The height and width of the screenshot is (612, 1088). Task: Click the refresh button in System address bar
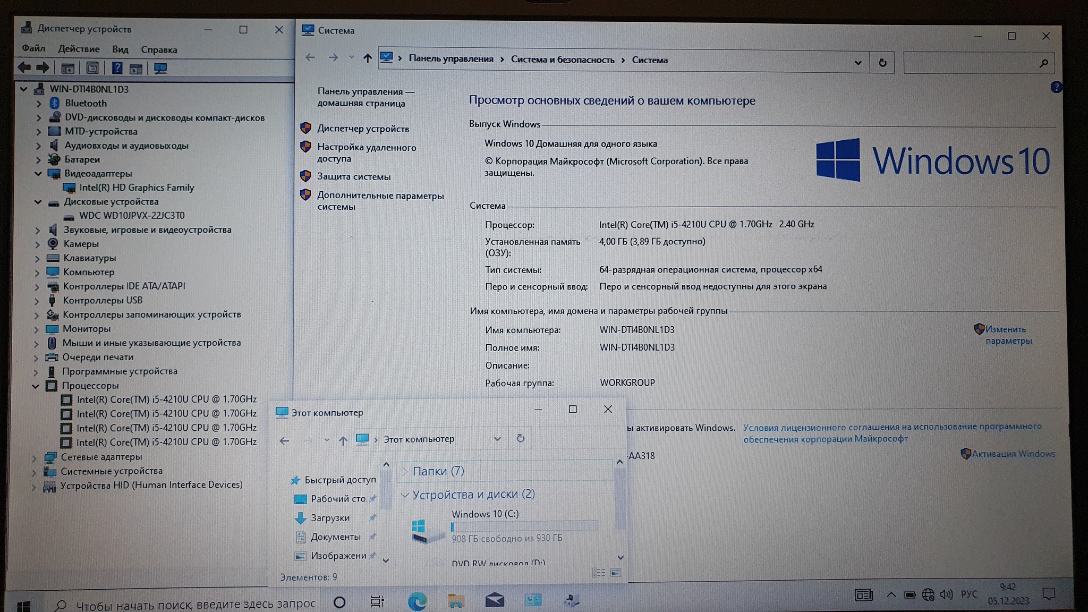[882, 63]
